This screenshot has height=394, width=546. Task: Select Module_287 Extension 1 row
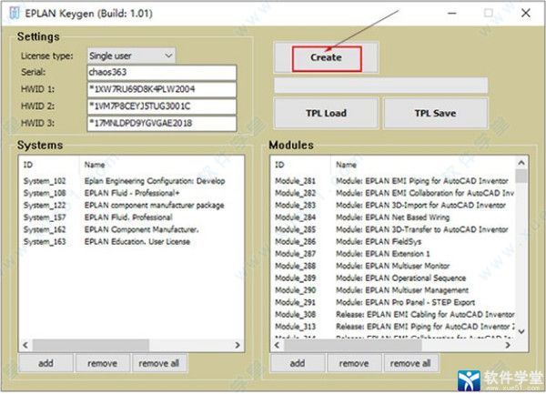point(393,254)
